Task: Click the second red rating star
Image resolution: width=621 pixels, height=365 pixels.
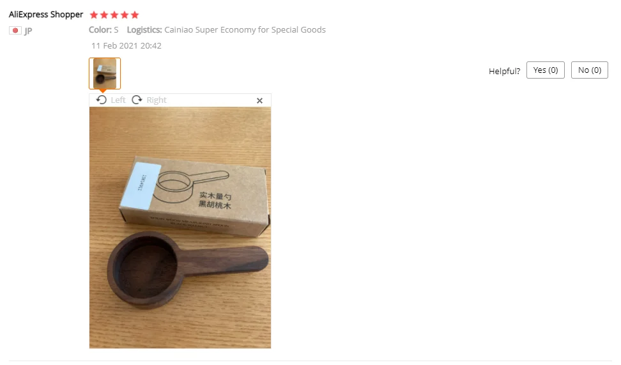Action: click(104, 15)
